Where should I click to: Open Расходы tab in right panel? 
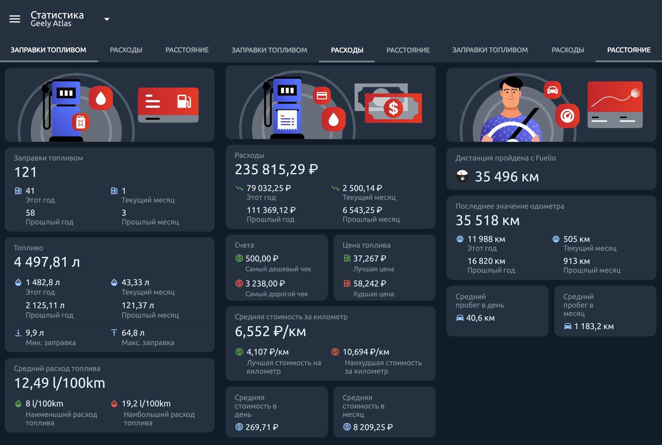[x=568, y=50]
